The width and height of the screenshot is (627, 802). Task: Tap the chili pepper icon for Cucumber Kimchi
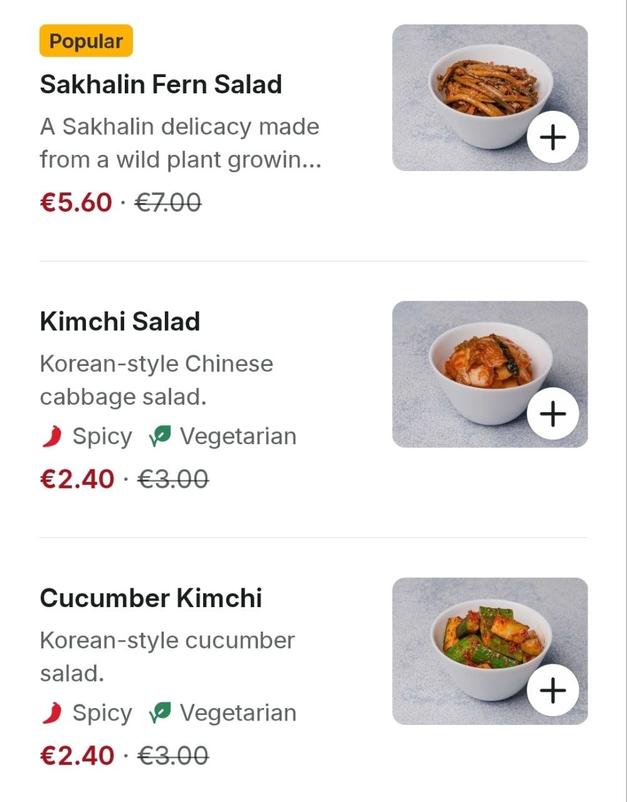coord(52,712)
